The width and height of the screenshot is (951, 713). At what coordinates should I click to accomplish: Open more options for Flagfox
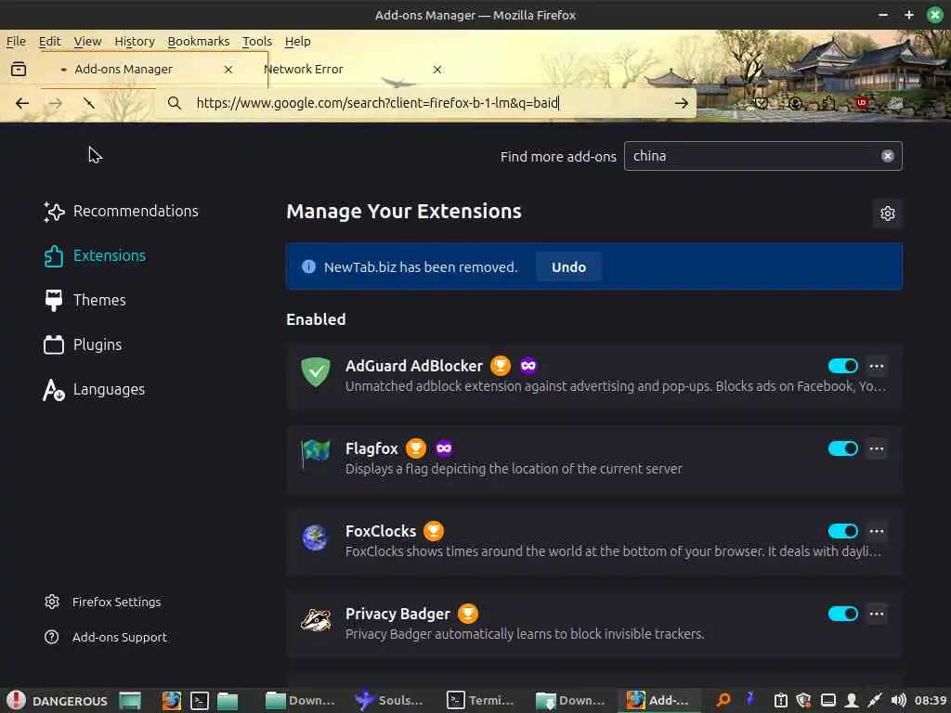click(x=877, y=448)
